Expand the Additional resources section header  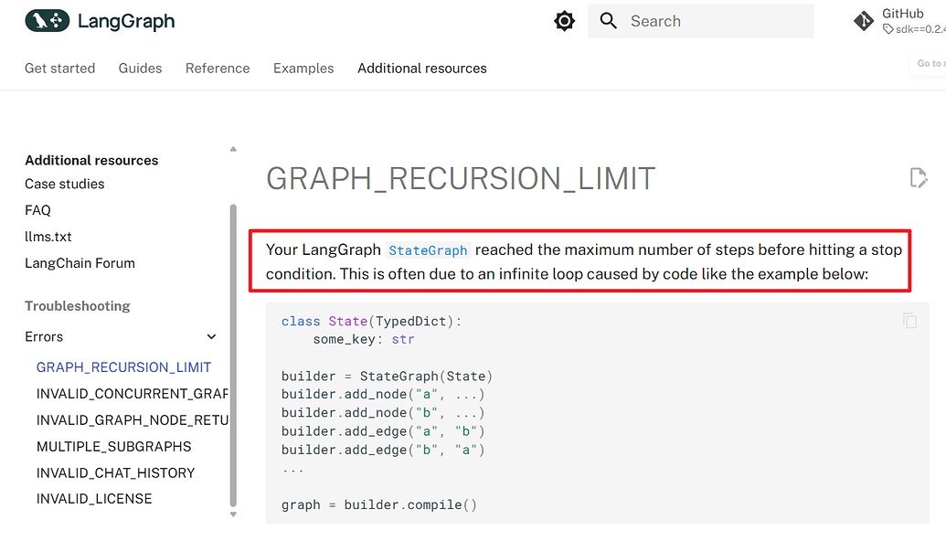coord(90,160)
